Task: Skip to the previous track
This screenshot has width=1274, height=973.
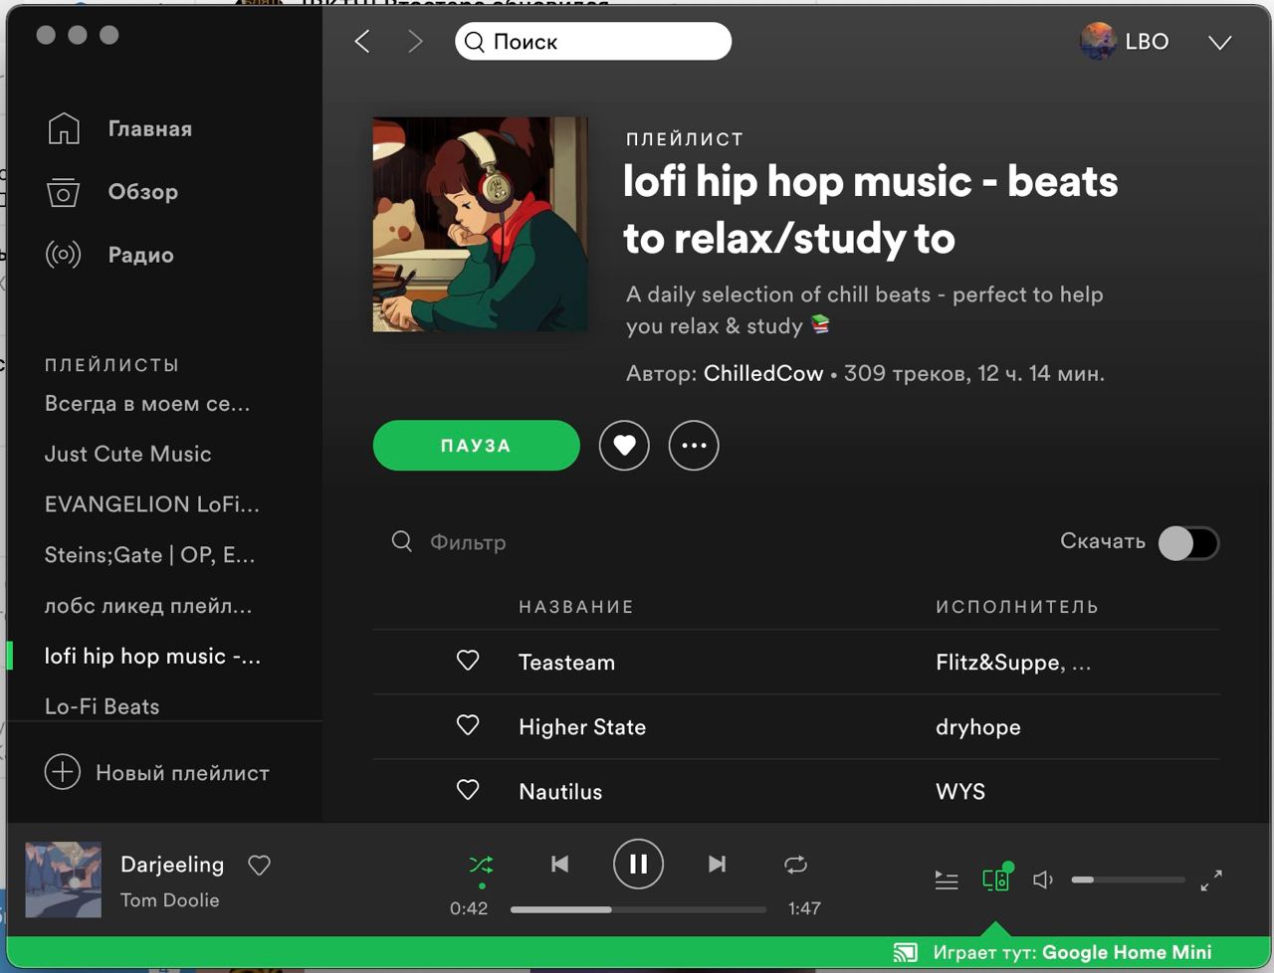Action: click(x=560, y=864)
